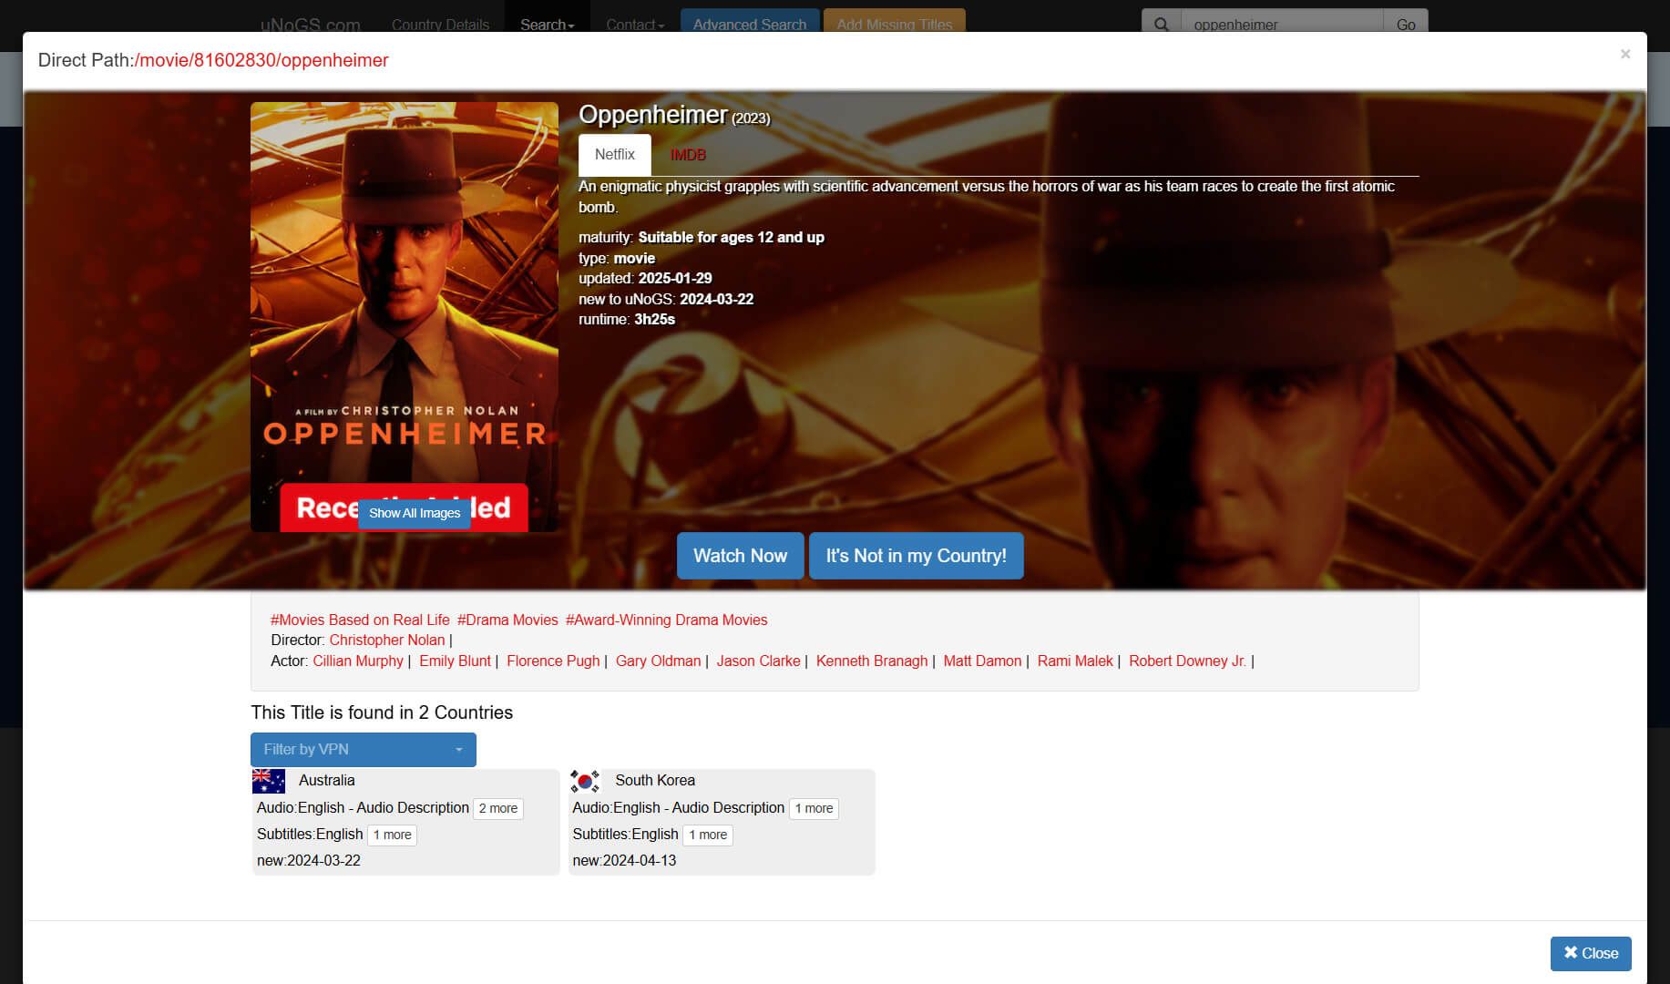Open the Oppenheimer poster thumbnail
Viewport: 1670px width, 984px height.
pyautogui.click(x=405, y=316)
